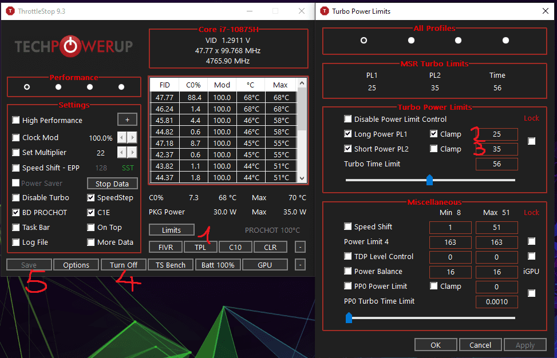Click the Stop Data button

tap(112, 184)
